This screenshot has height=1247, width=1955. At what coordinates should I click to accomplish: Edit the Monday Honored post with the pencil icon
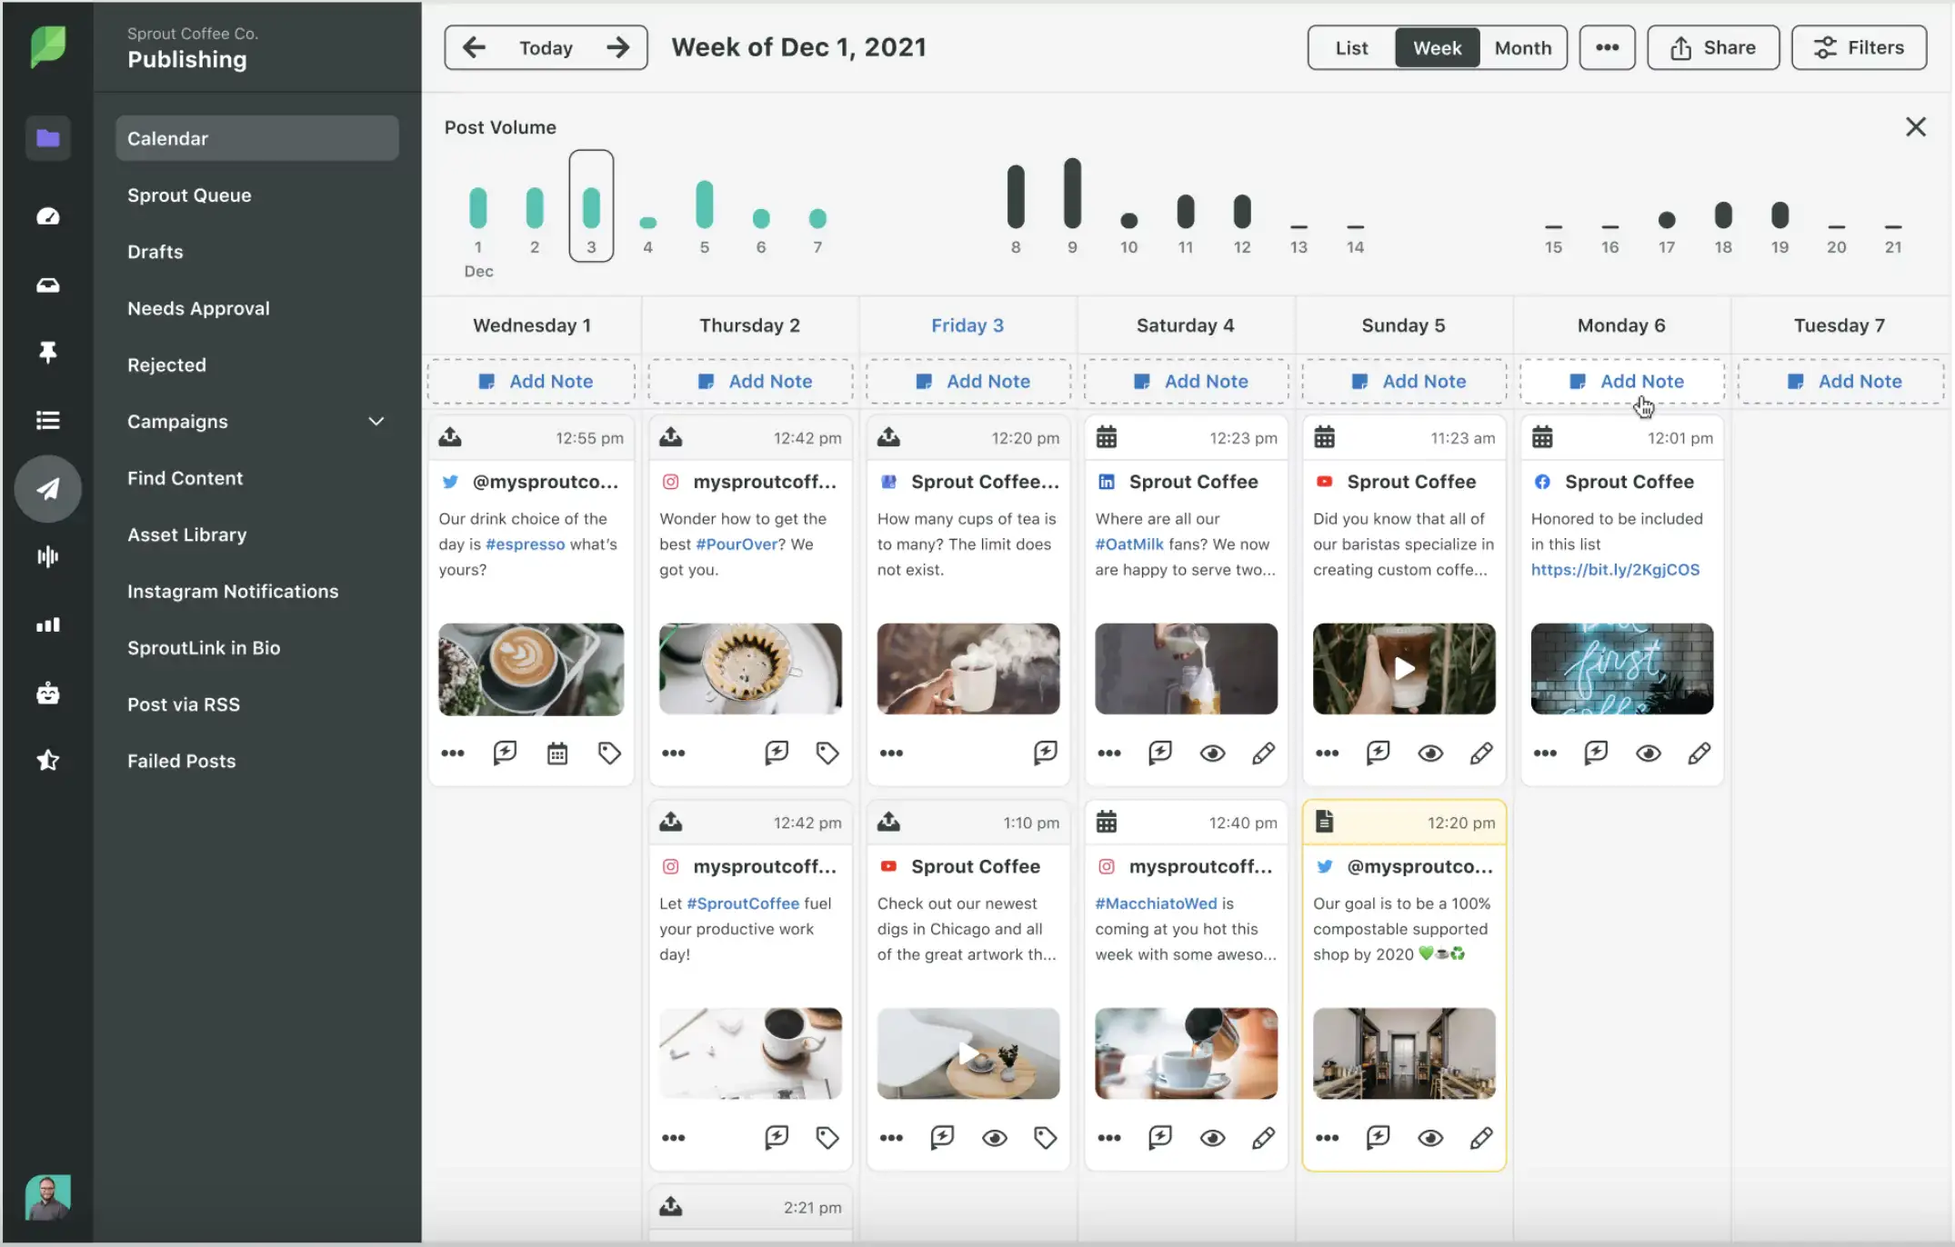[x=1699, y=753]
